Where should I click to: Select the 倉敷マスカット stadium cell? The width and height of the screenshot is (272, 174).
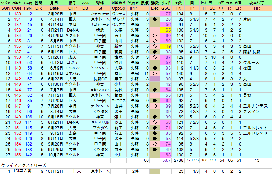[x=100, y=90]
